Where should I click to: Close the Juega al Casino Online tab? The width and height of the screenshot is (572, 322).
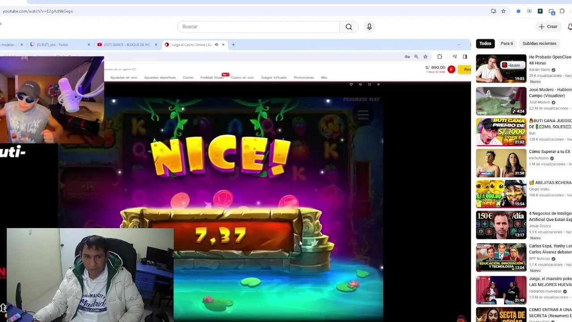(x=223, y=45)
